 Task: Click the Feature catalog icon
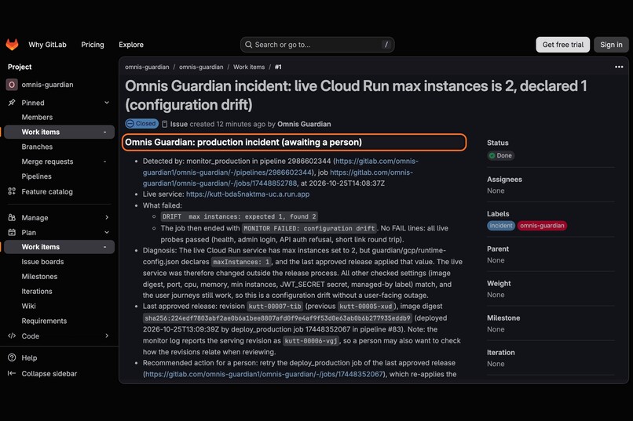[x=12, y=191]
